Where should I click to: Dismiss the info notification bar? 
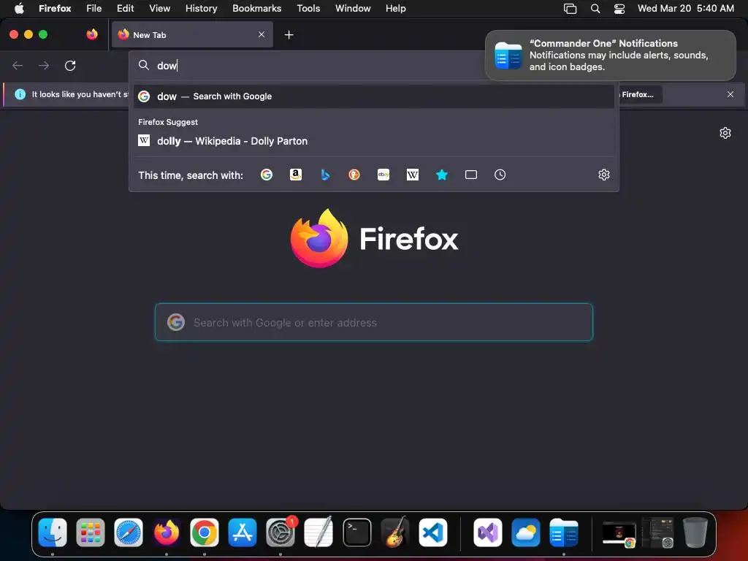pos(730,94)
